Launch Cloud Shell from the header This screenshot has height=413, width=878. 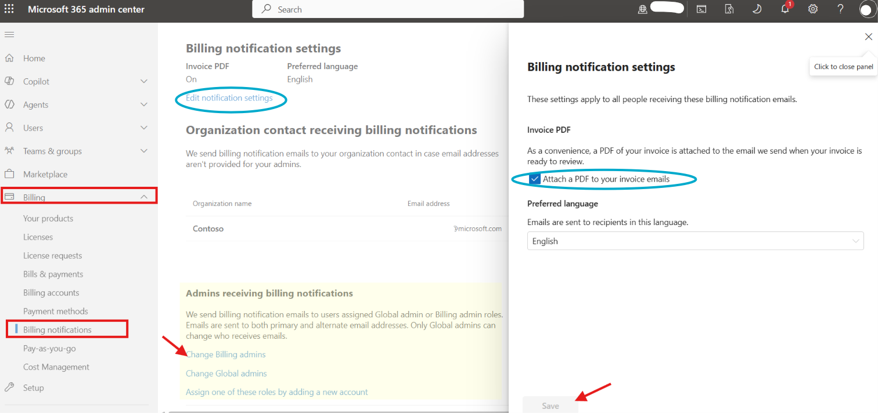[702, 9]
